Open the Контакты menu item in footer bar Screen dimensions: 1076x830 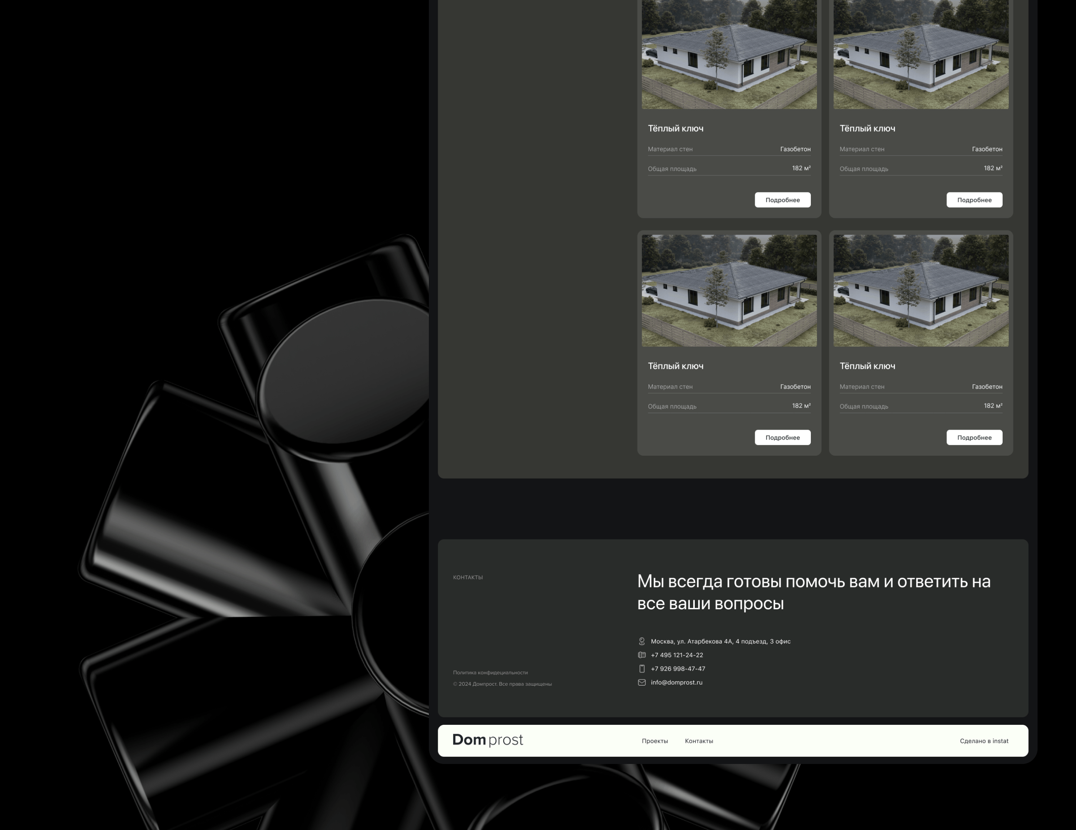pos(699,741)
